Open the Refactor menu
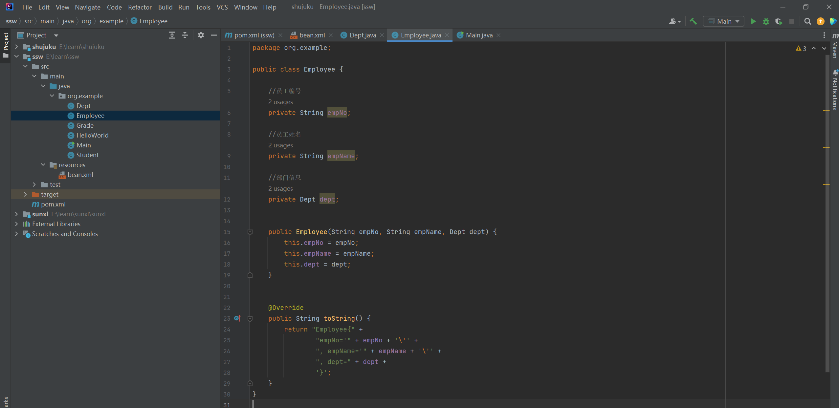 [x=140, y=7]
